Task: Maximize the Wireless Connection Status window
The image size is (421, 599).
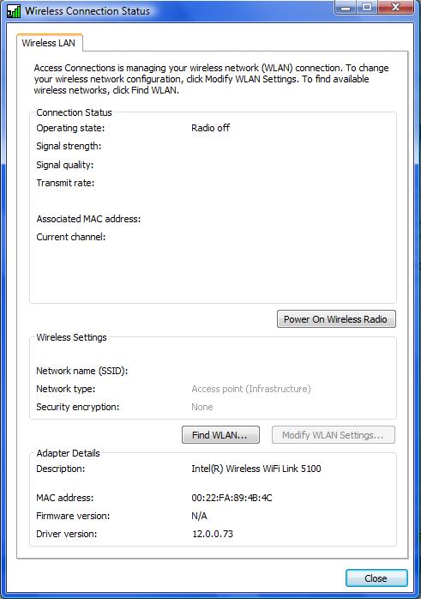Action: 367,8
